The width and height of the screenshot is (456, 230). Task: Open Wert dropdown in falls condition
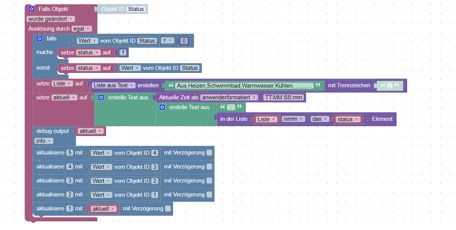[88, 41]
